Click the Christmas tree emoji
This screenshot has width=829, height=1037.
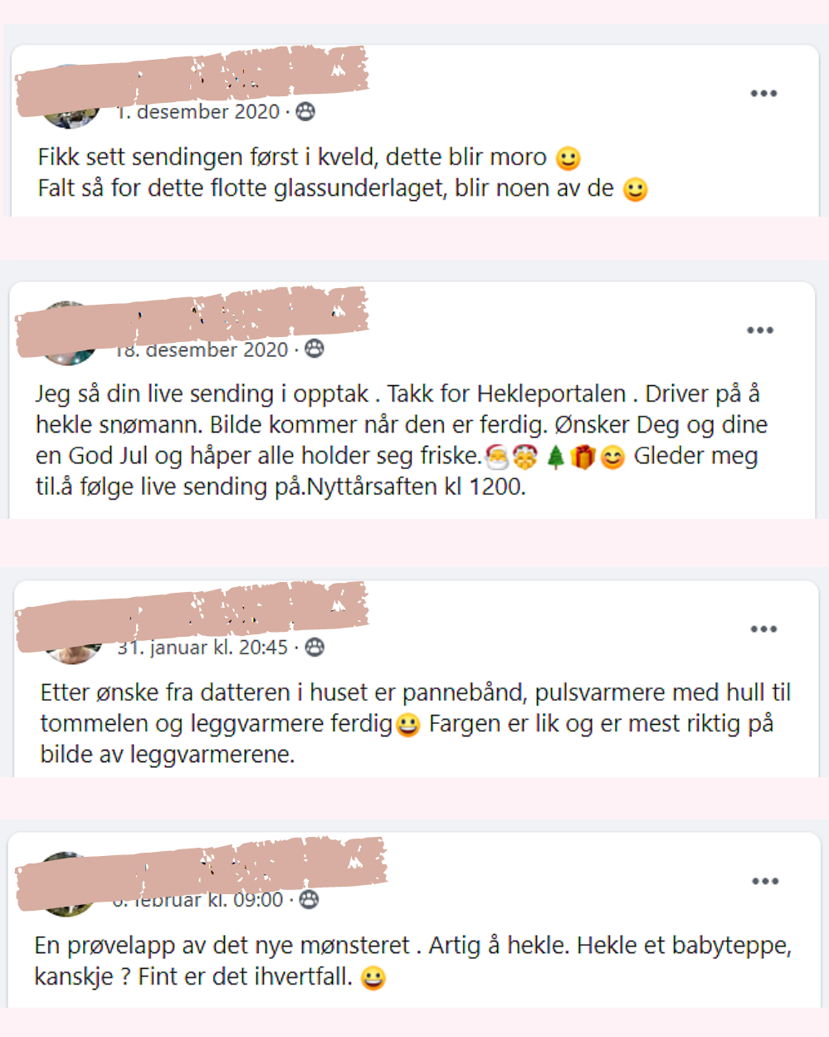[555, 457]
